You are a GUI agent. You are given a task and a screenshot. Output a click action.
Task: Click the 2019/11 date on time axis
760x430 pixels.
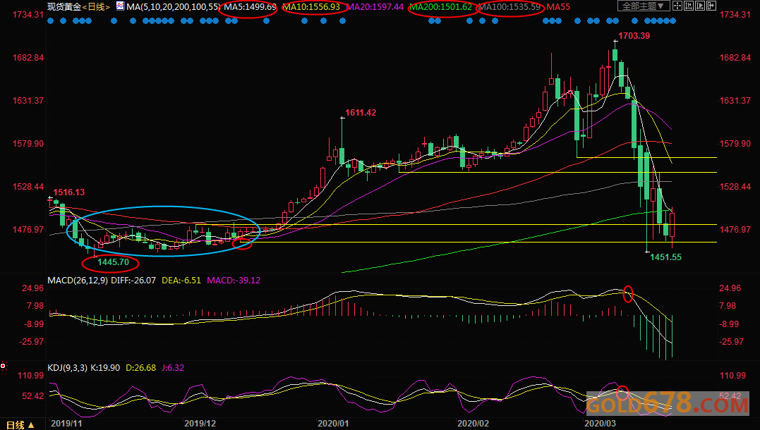click(x=66, y=423)
